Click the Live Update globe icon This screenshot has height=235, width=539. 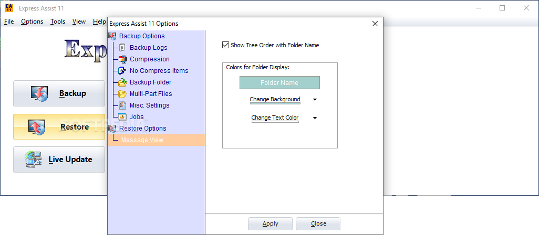pos(33,159)
